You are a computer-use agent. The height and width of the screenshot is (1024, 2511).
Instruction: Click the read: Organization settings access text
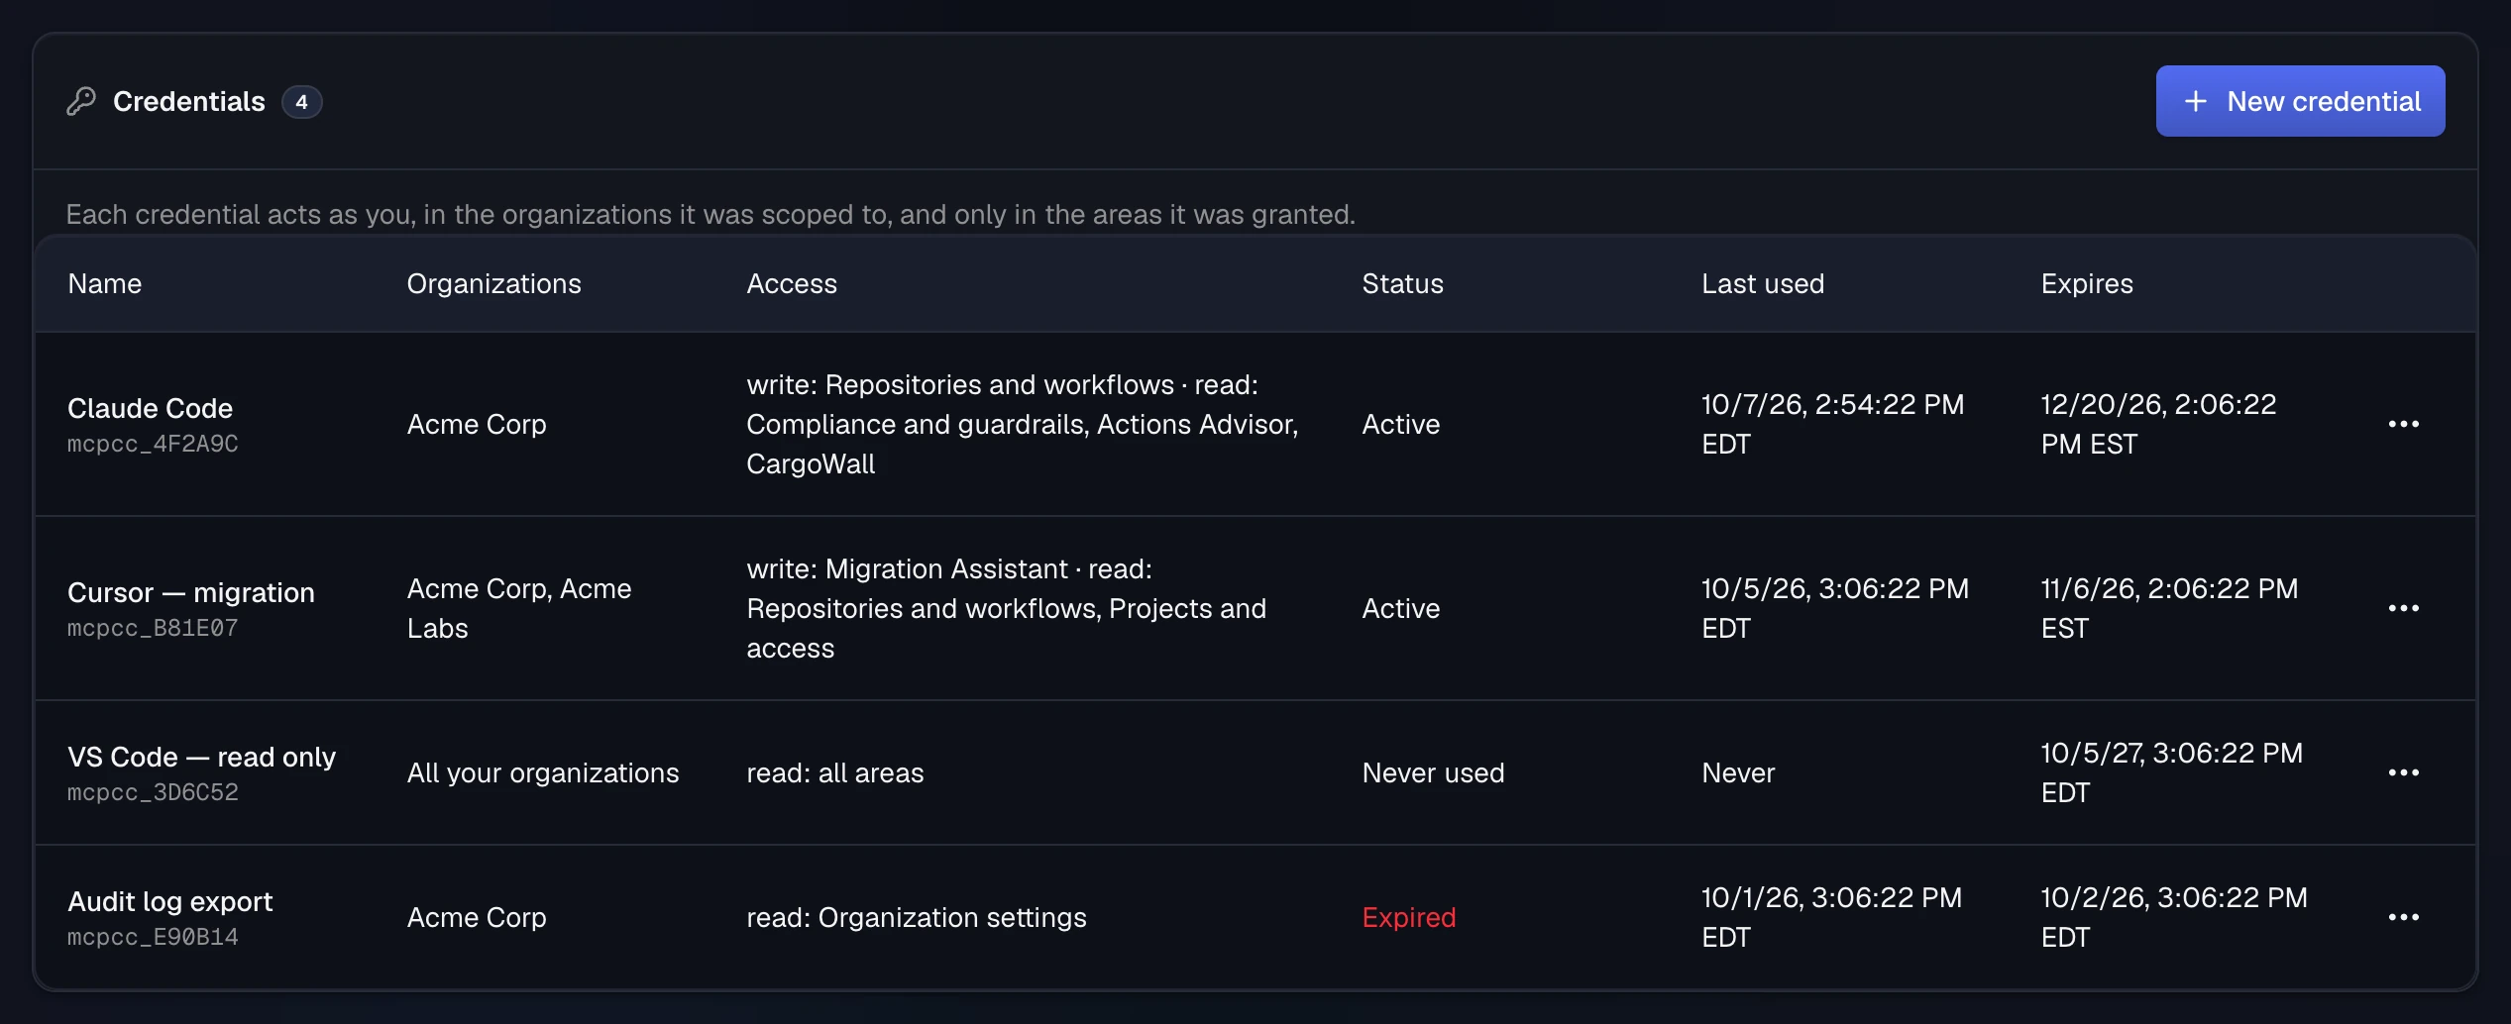(917, 917)
